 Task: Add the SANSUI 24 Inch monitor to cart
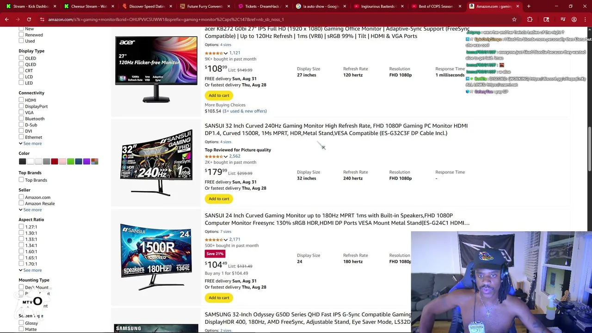(219, 297)
